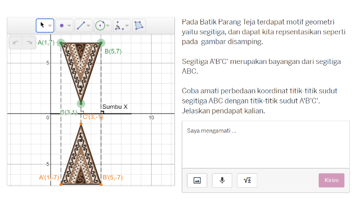Click the y-axis tick label '5'
This screenshot has width=352, height=208.
click(x=47, y=63)
